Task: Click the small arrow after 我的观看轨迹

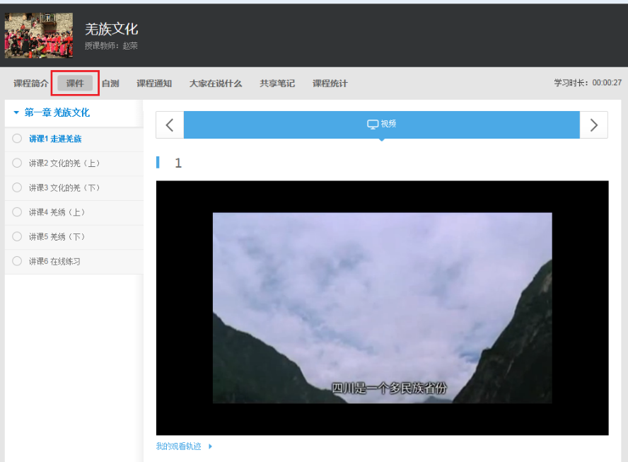Action: pyautogui.click(x=210, y=446)
